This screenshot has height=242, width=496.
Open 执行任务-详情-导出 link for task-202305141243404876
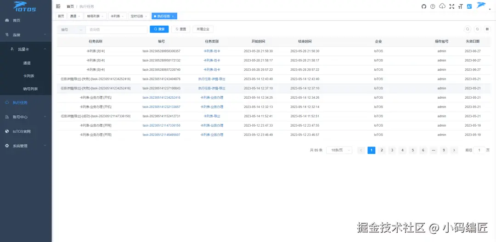coord(212,79)
